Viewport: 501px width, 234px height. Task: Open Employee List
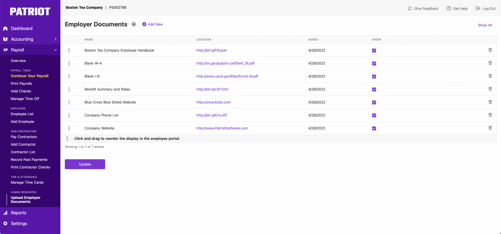[x=22, y=114]
